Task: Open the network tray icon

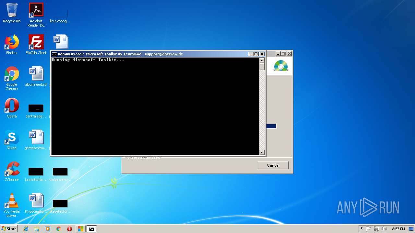Action: [376, 229]
